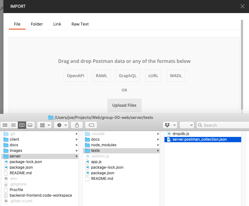This screenshot has height=206, width=249.
Task: Select the docs folder in first column
Action: point(40,145)
